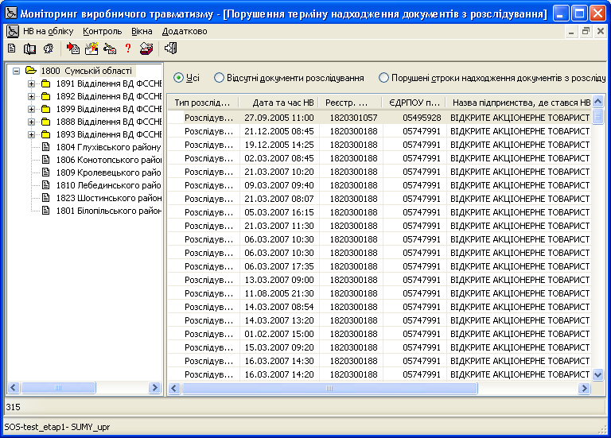Expand the 1888 Відділення tree node
The height and width of the screenshot is (438, 611).
(31, 122)
